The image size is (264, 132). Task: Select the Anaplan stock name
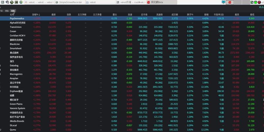tap(14, 78)
